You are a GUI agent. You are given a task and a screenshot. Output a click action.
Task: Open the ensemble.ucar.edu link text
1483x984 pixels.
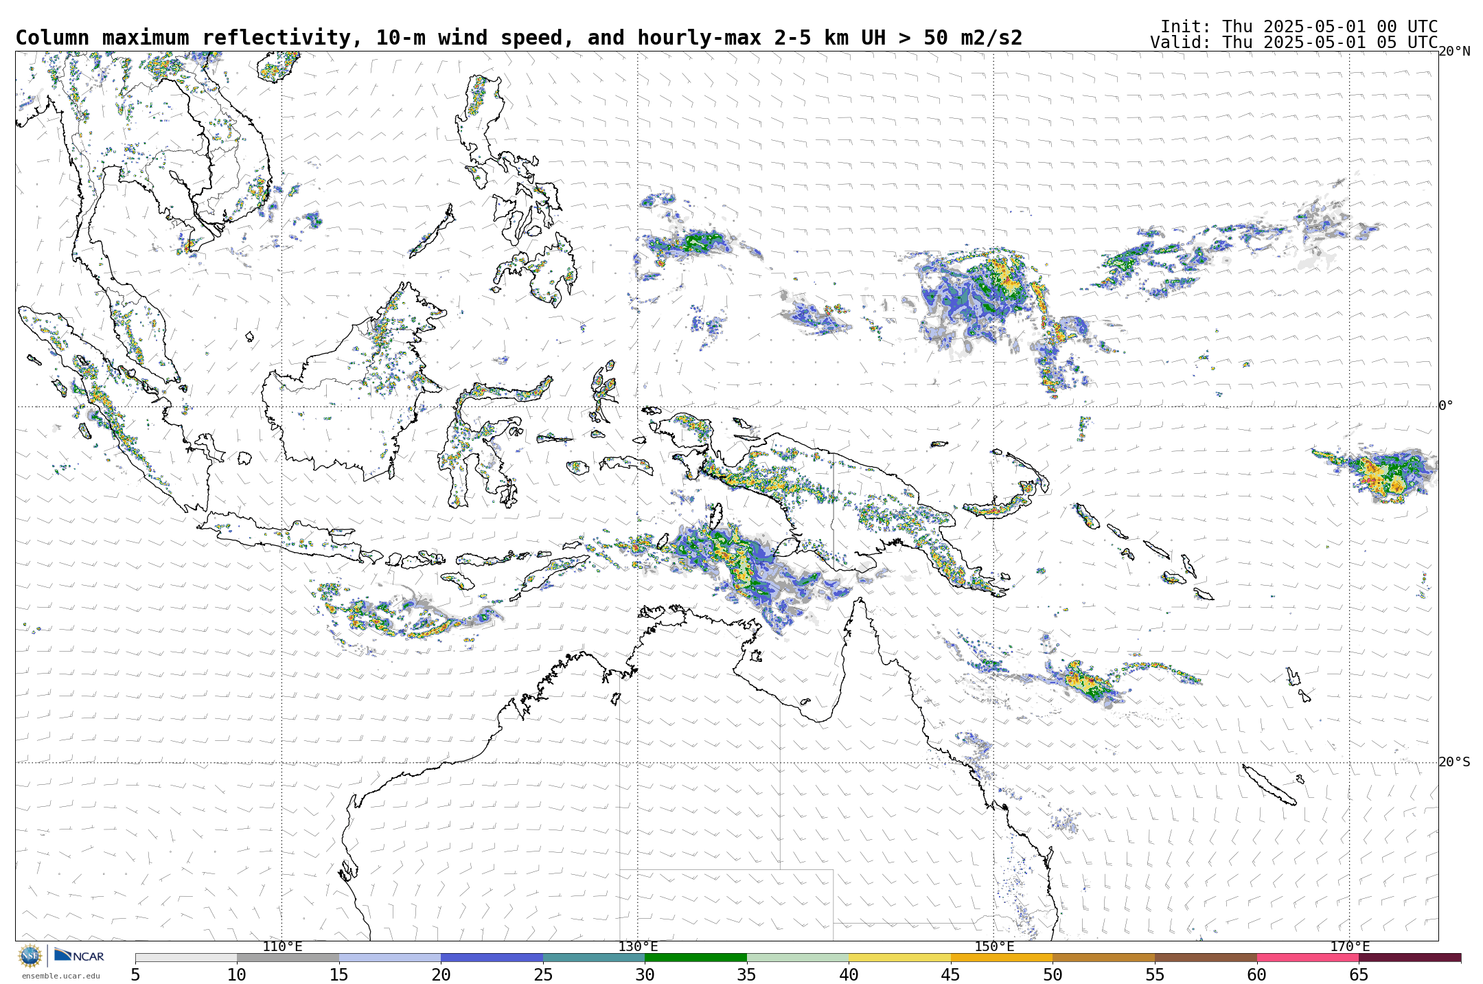[x=60, y=976]
